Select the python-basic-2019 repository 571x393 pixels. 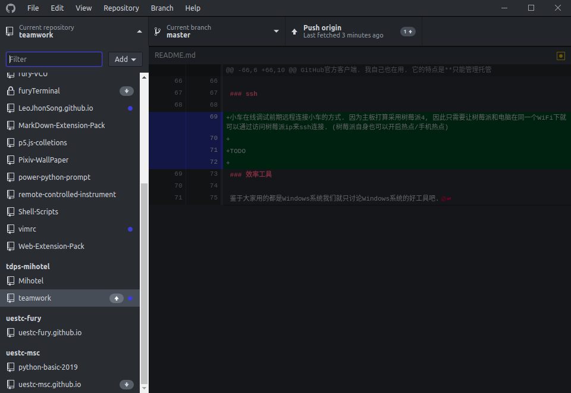tap(48, 367)
